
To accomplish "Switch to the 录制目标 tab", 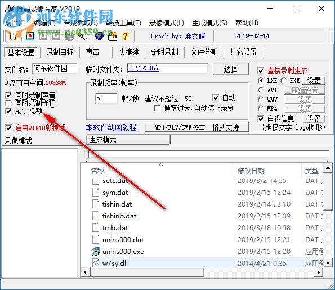I will 60,52.
